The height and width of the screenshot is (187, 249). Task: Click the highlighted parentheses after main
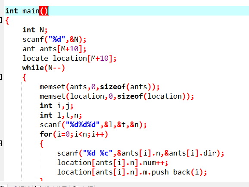(44, 11)
